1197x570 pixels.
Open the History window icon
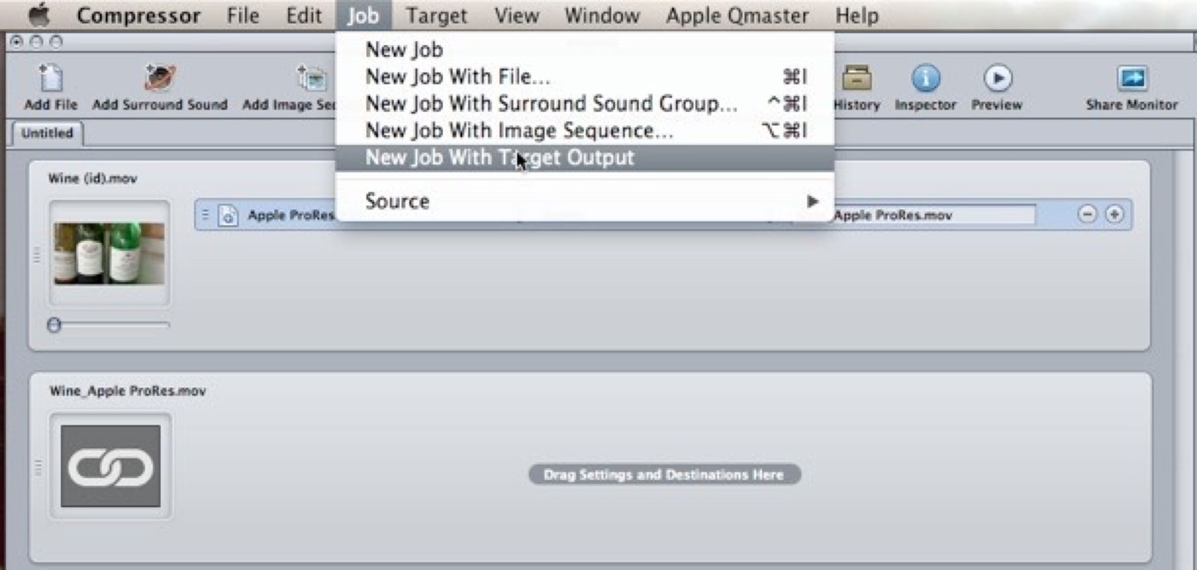coord(857,79)
